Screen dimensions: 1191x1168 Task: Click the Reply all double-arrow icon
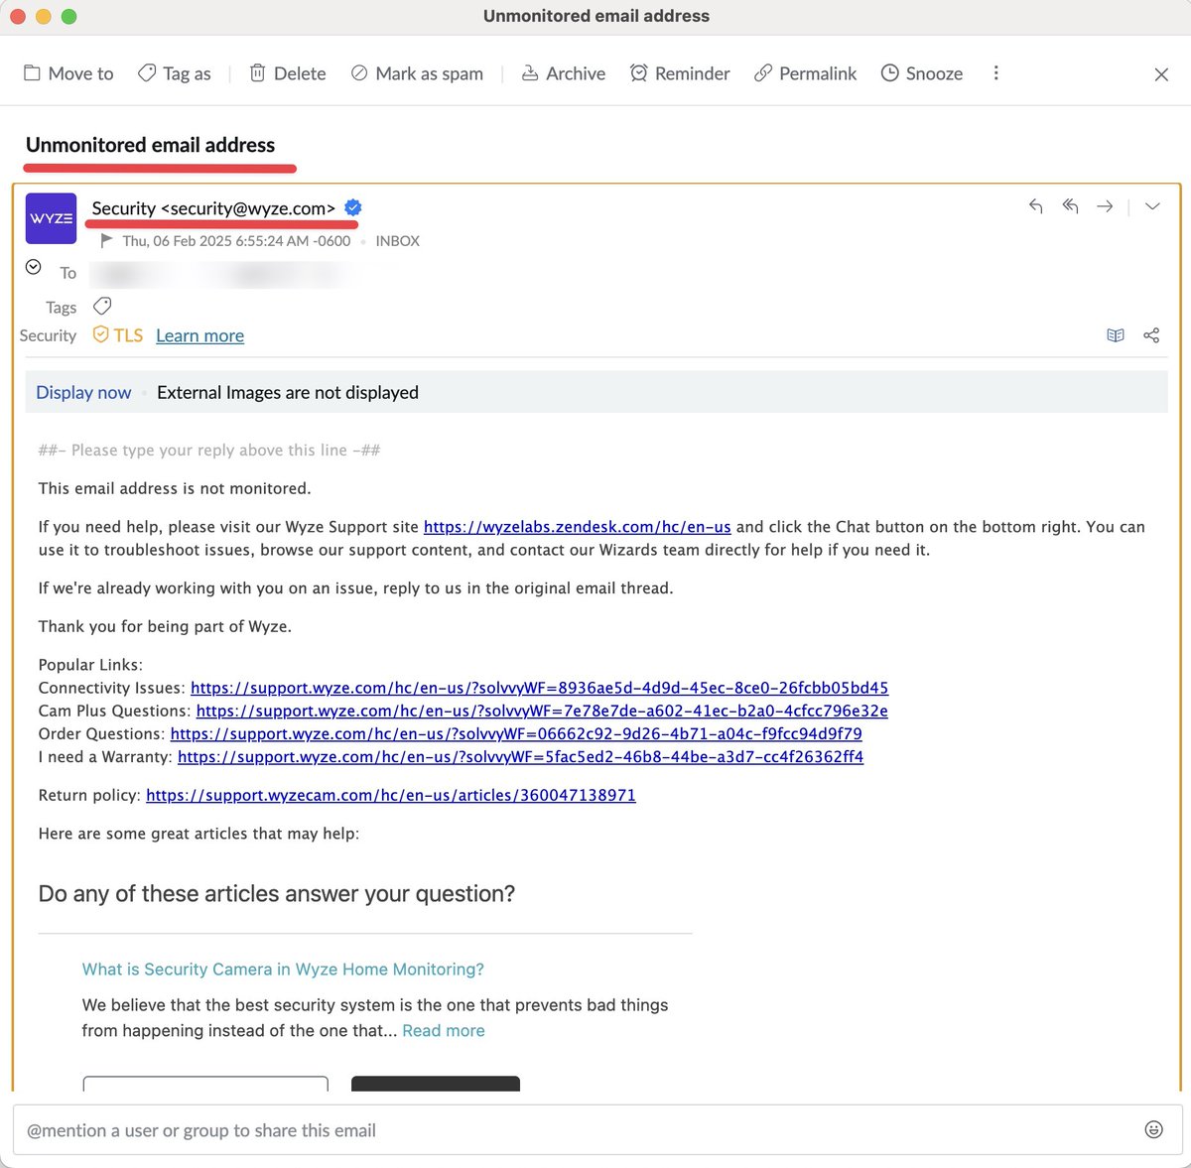click(x=1070, y=206)
